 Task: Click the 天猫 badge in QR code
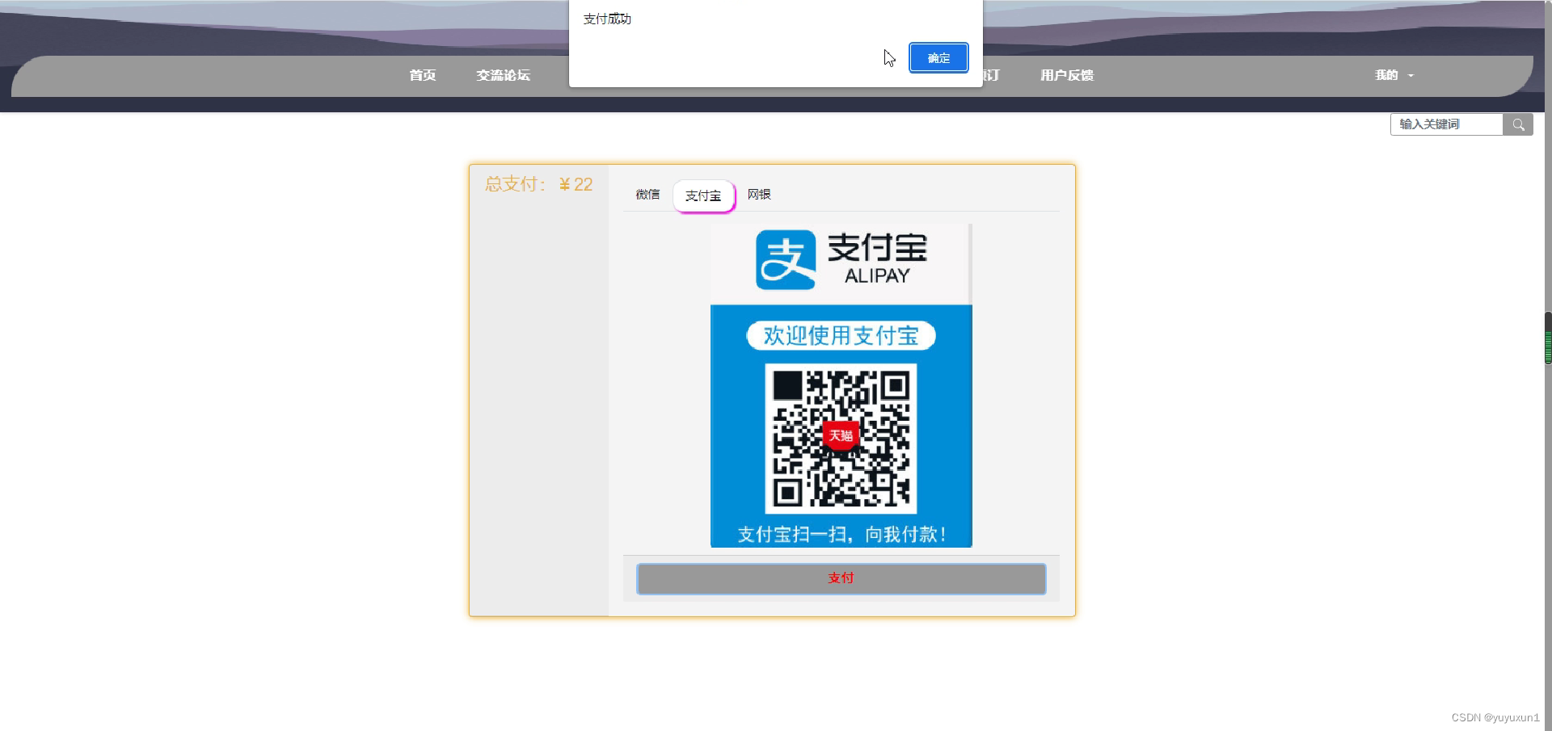point(841,435)
